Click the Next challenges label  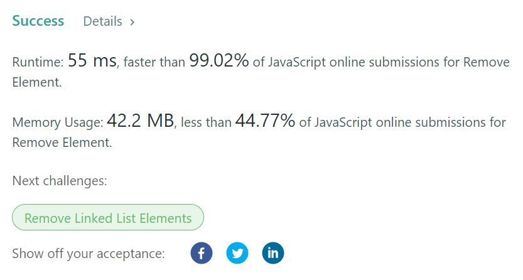[x=60, y=181]
